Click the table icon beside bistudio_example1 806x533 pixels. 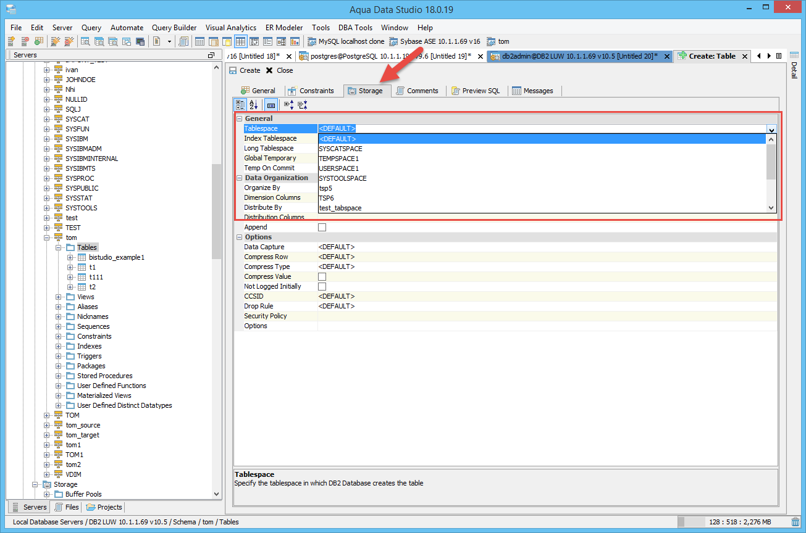[x=82, y=257]
